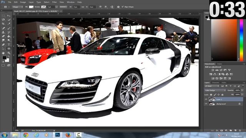Select the Paint Bucket tool
Image resolution: width=246 pixels, height=138 pixels.
pyautogui.click(x=9, y=36)
